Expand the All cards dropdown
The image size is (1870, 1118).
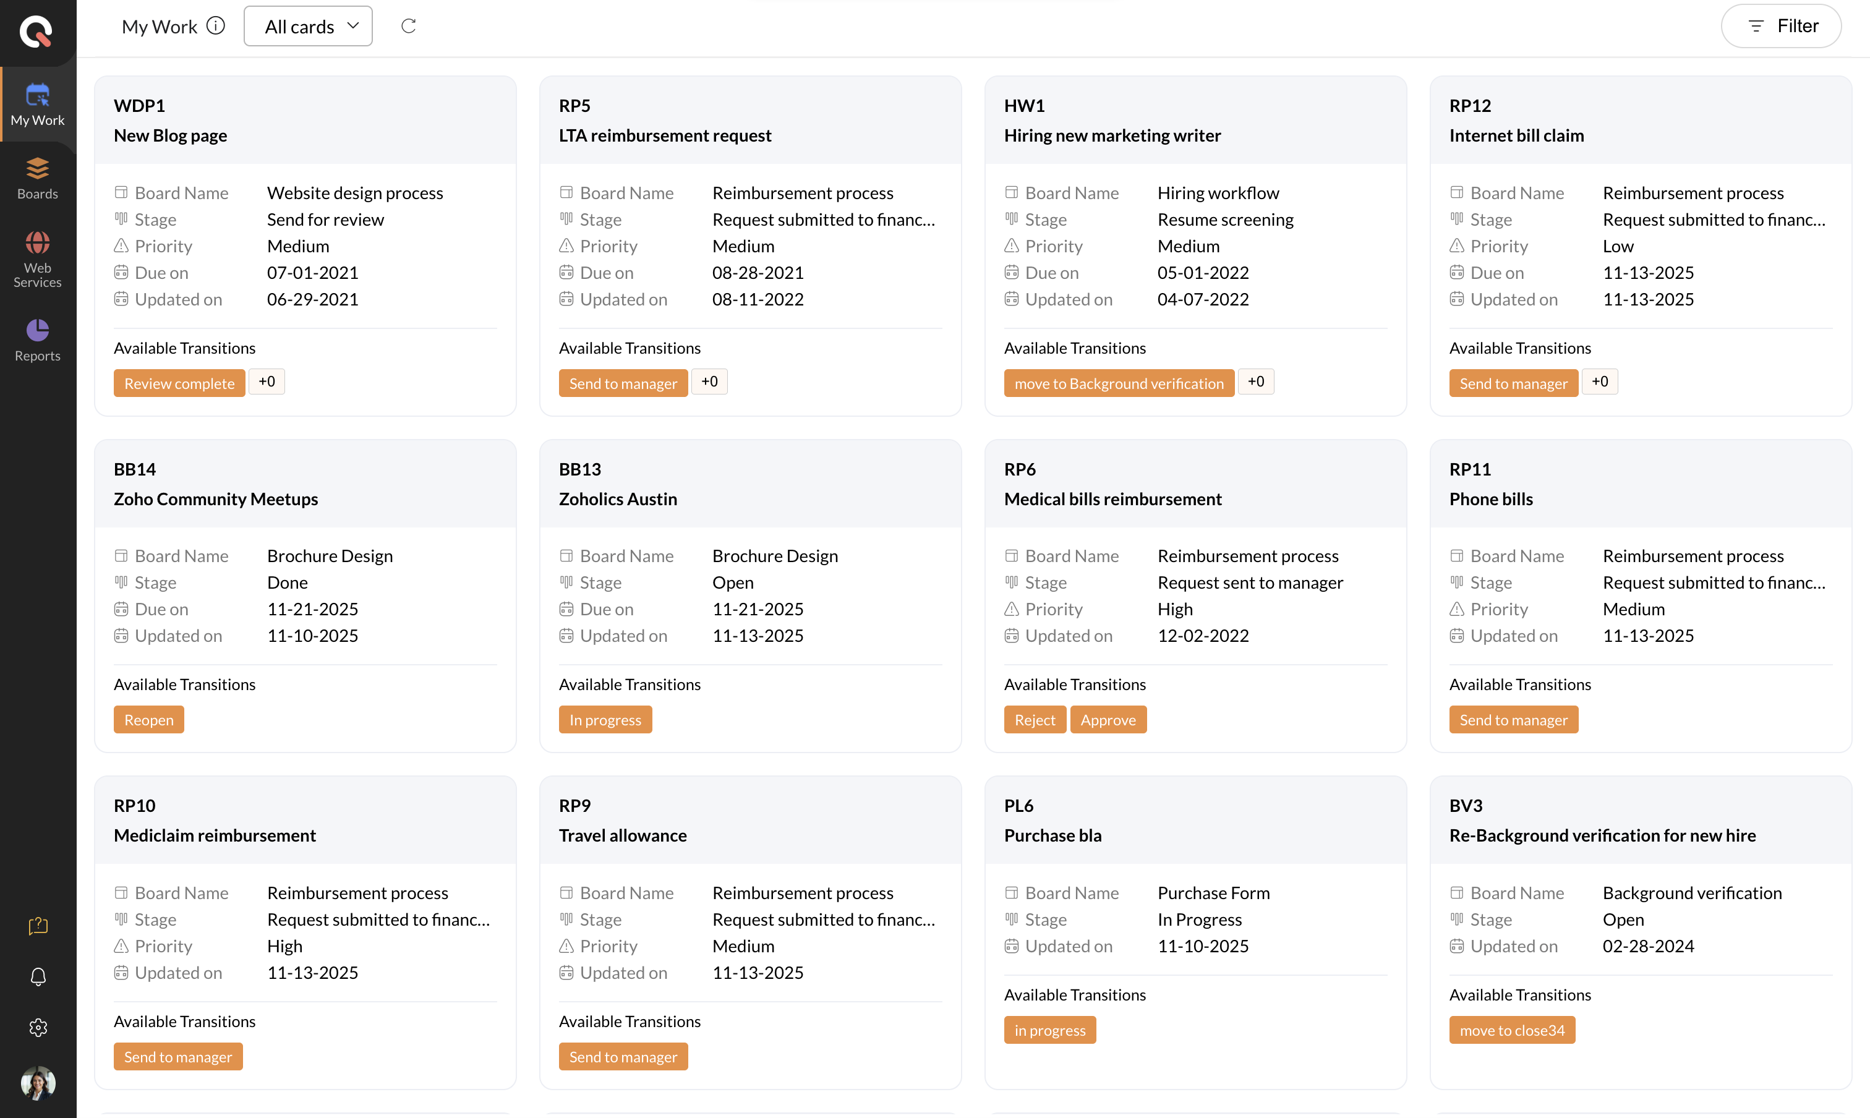308,27
